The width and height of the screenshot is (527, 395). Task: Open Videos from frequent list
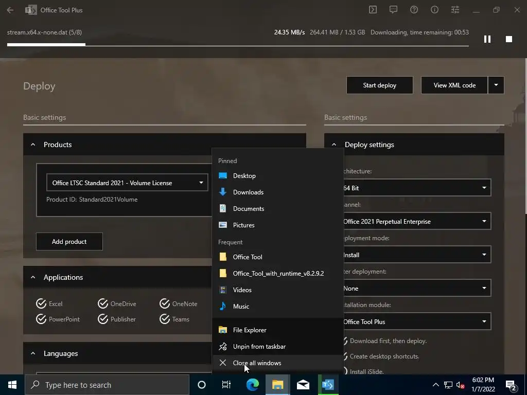[x=277, y=290]
